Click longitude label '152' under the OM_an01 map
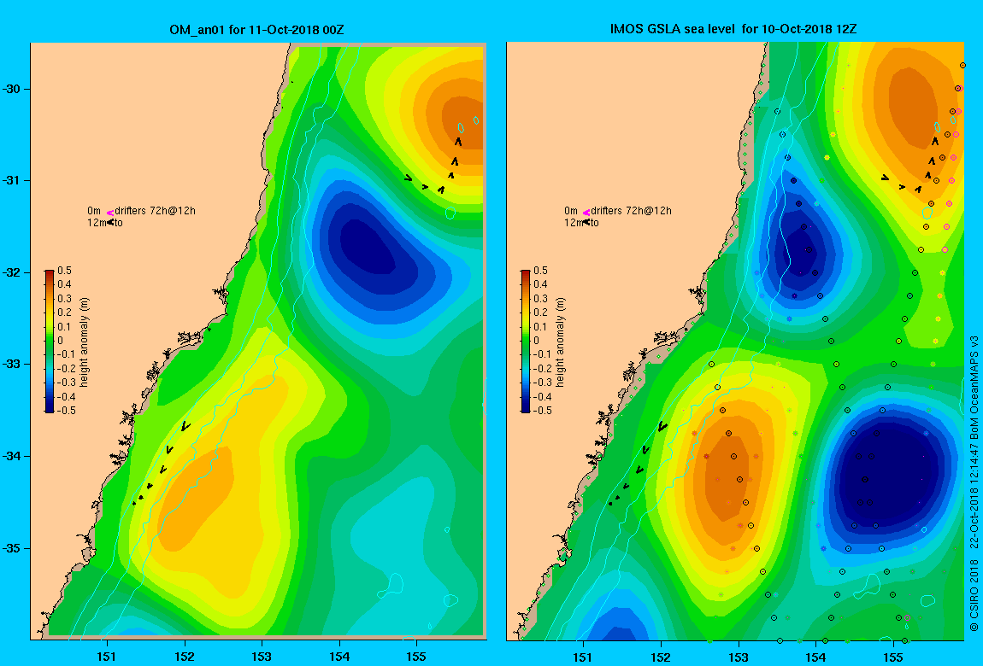Image resolution: width=983 pixels, height=666 pixels. 185,657
